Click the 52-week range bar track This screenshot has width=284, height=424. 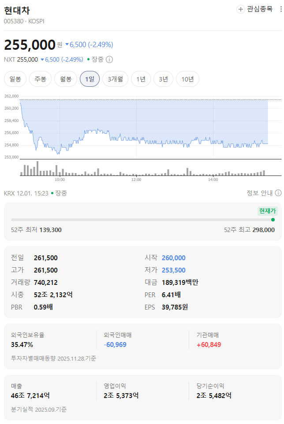pos(143,220)
